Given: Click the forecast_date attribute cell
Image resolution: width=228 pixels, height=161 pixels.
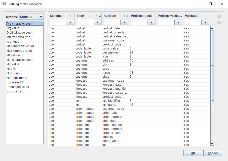Looking at the screenshot, I should tap(116, 84).
